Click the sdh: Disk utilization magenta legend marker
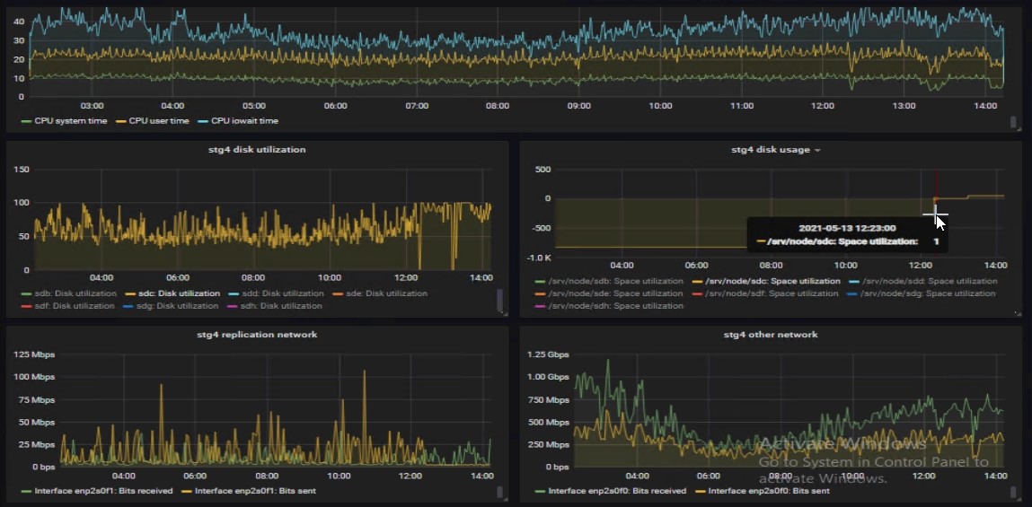The width and height of the screenshot is (1032, 507). (x=233, y=306)
